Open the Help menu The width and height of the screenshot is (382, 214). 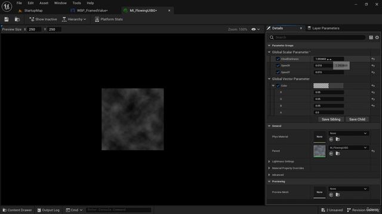click(x=90, y=3)
